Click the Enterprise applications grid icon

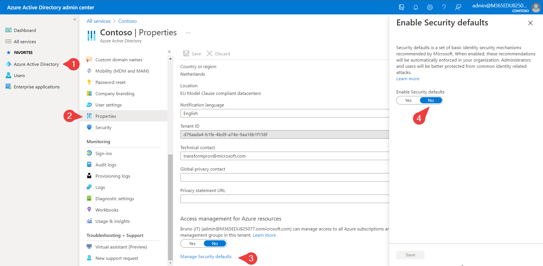coord(8,86)
